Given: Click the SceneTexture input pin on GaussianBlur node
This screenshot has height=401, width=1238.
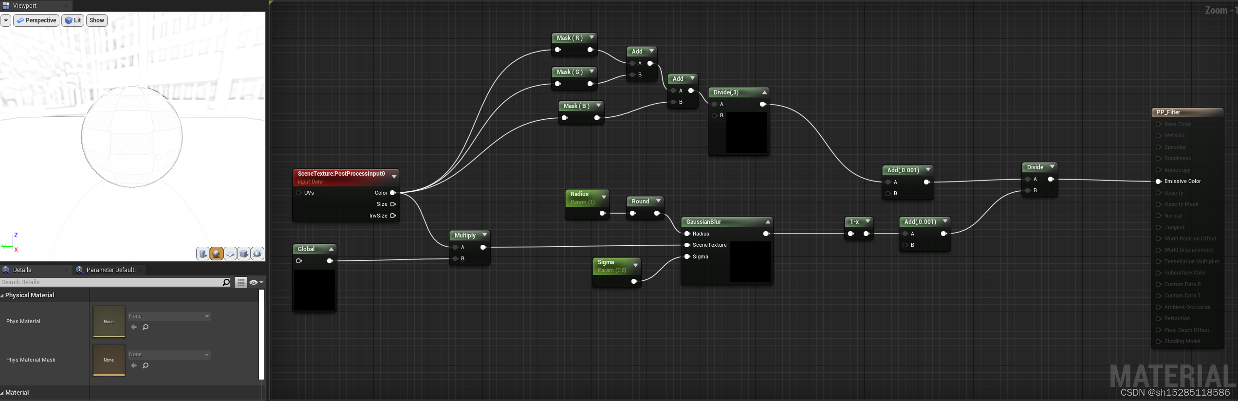Looking at the screenshot, I should pyautogui.click(x=687, y=245).
